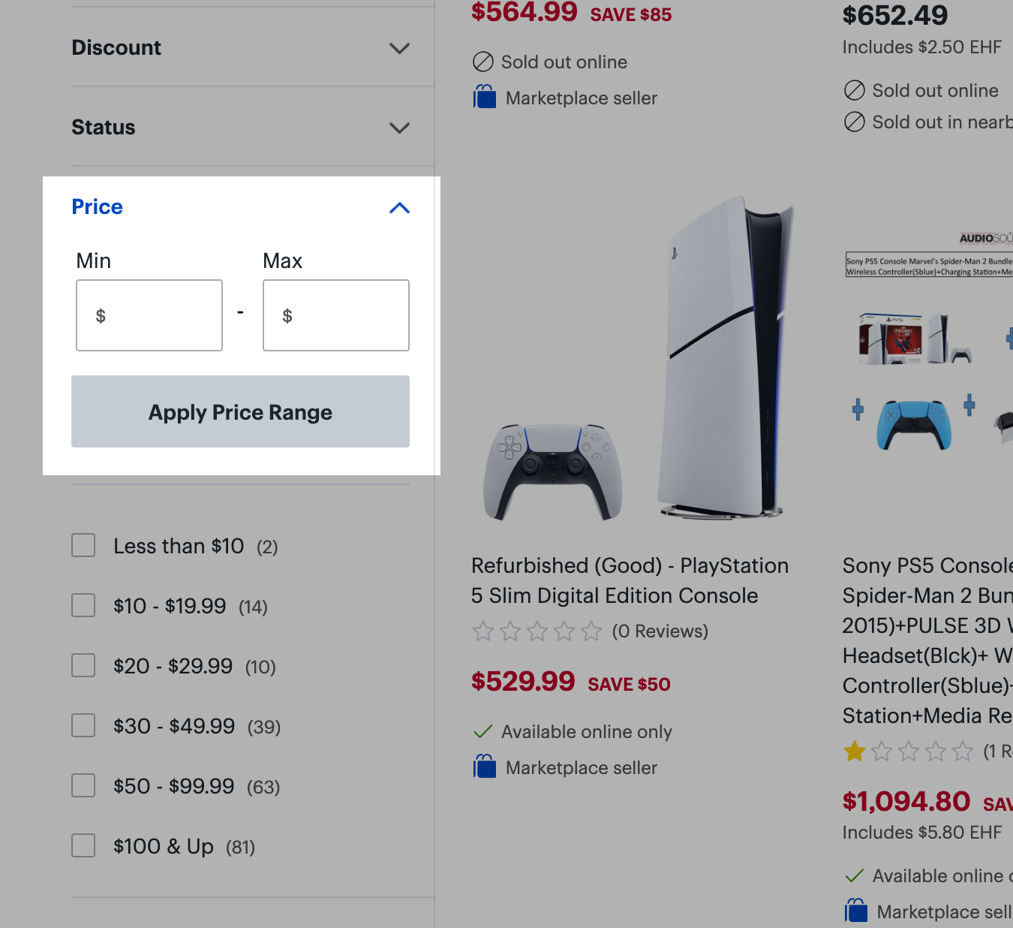1013x928 pixels.
Task: Tick the $10 - $19.99 checkbox
Action: point(83,606)
